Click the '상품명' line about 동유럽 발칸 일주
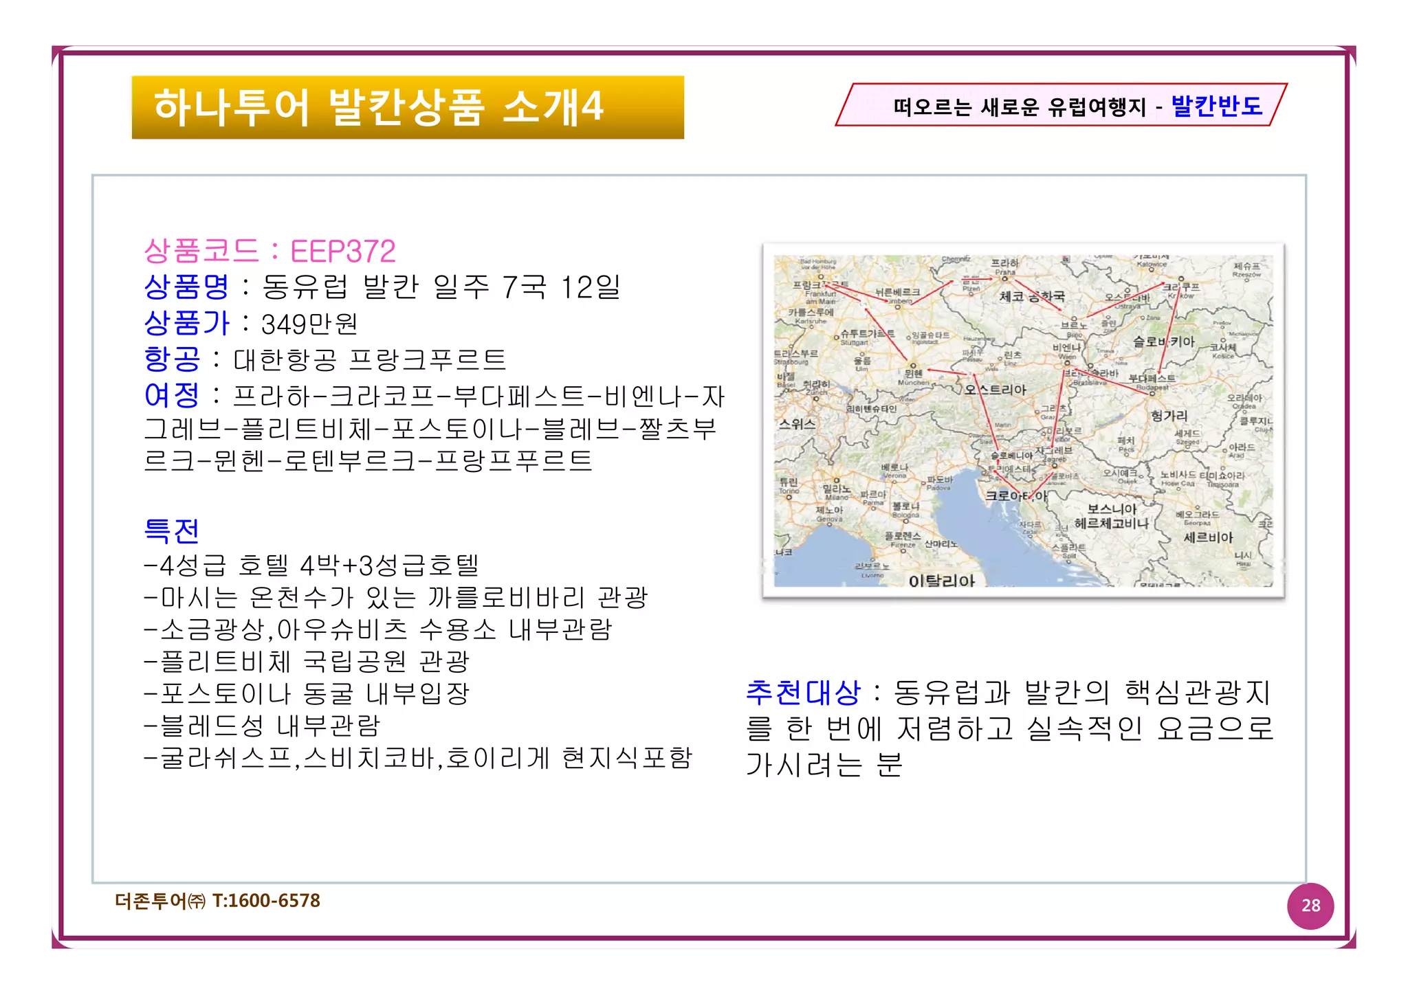Viewport: 1408px width, 995px height. tap(382, 287)
